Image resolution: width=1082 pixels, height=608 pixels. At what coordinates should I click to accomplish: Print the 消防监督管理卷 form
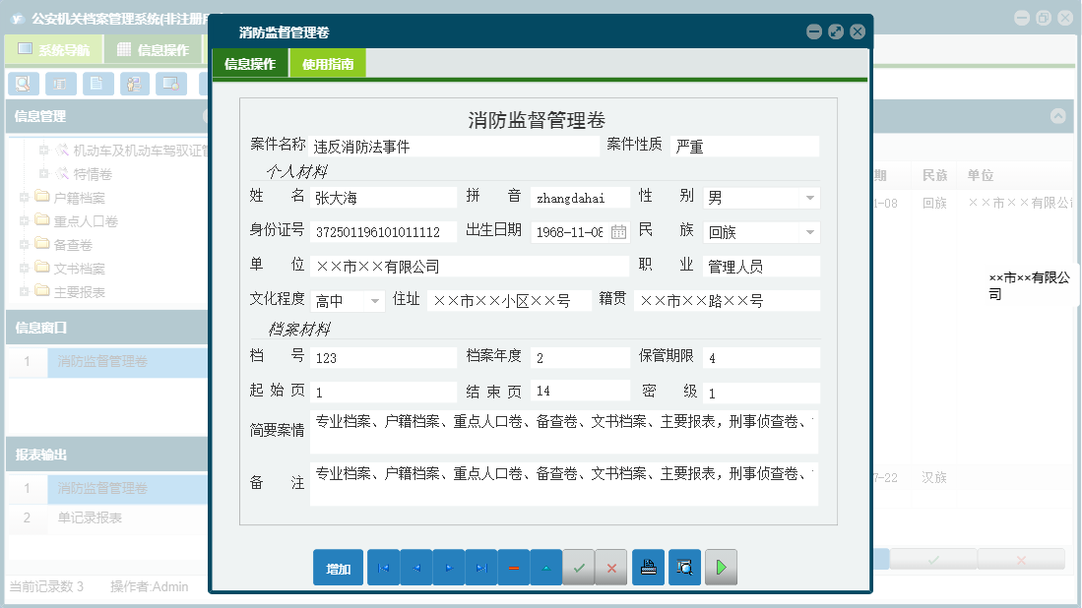(x=648, y=568)
